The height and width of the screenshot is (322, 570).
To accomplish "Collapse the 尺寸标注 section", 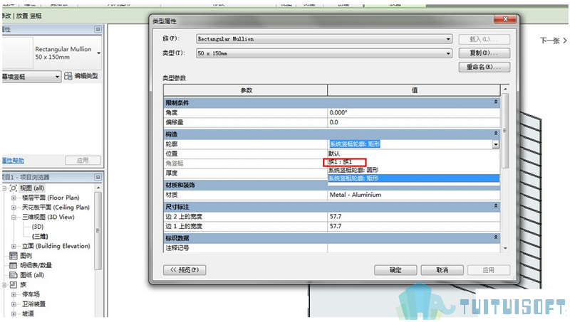I will tap(495, 206).
